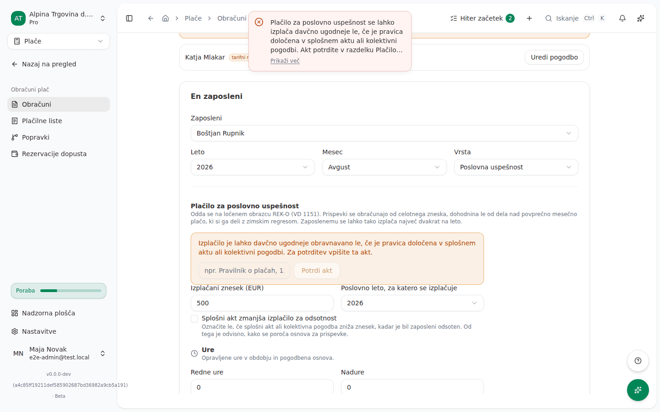Click the Uredi pogodbo button
This screenshot has width=660, height=412.
554,57
